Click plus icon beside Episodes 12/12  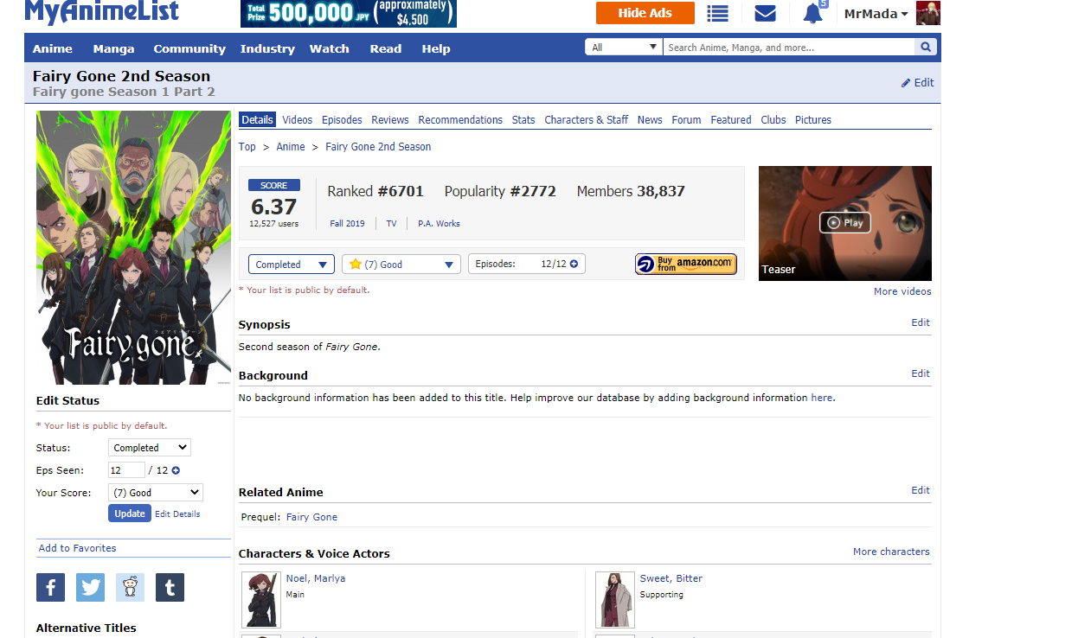tap(574, 264)
